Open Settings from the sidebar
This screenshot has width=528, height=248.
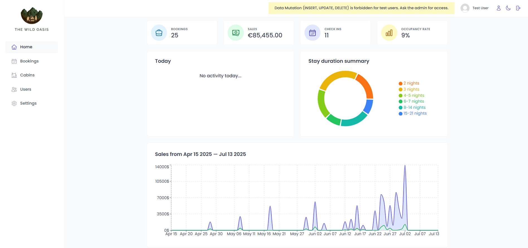pos(28,103)
